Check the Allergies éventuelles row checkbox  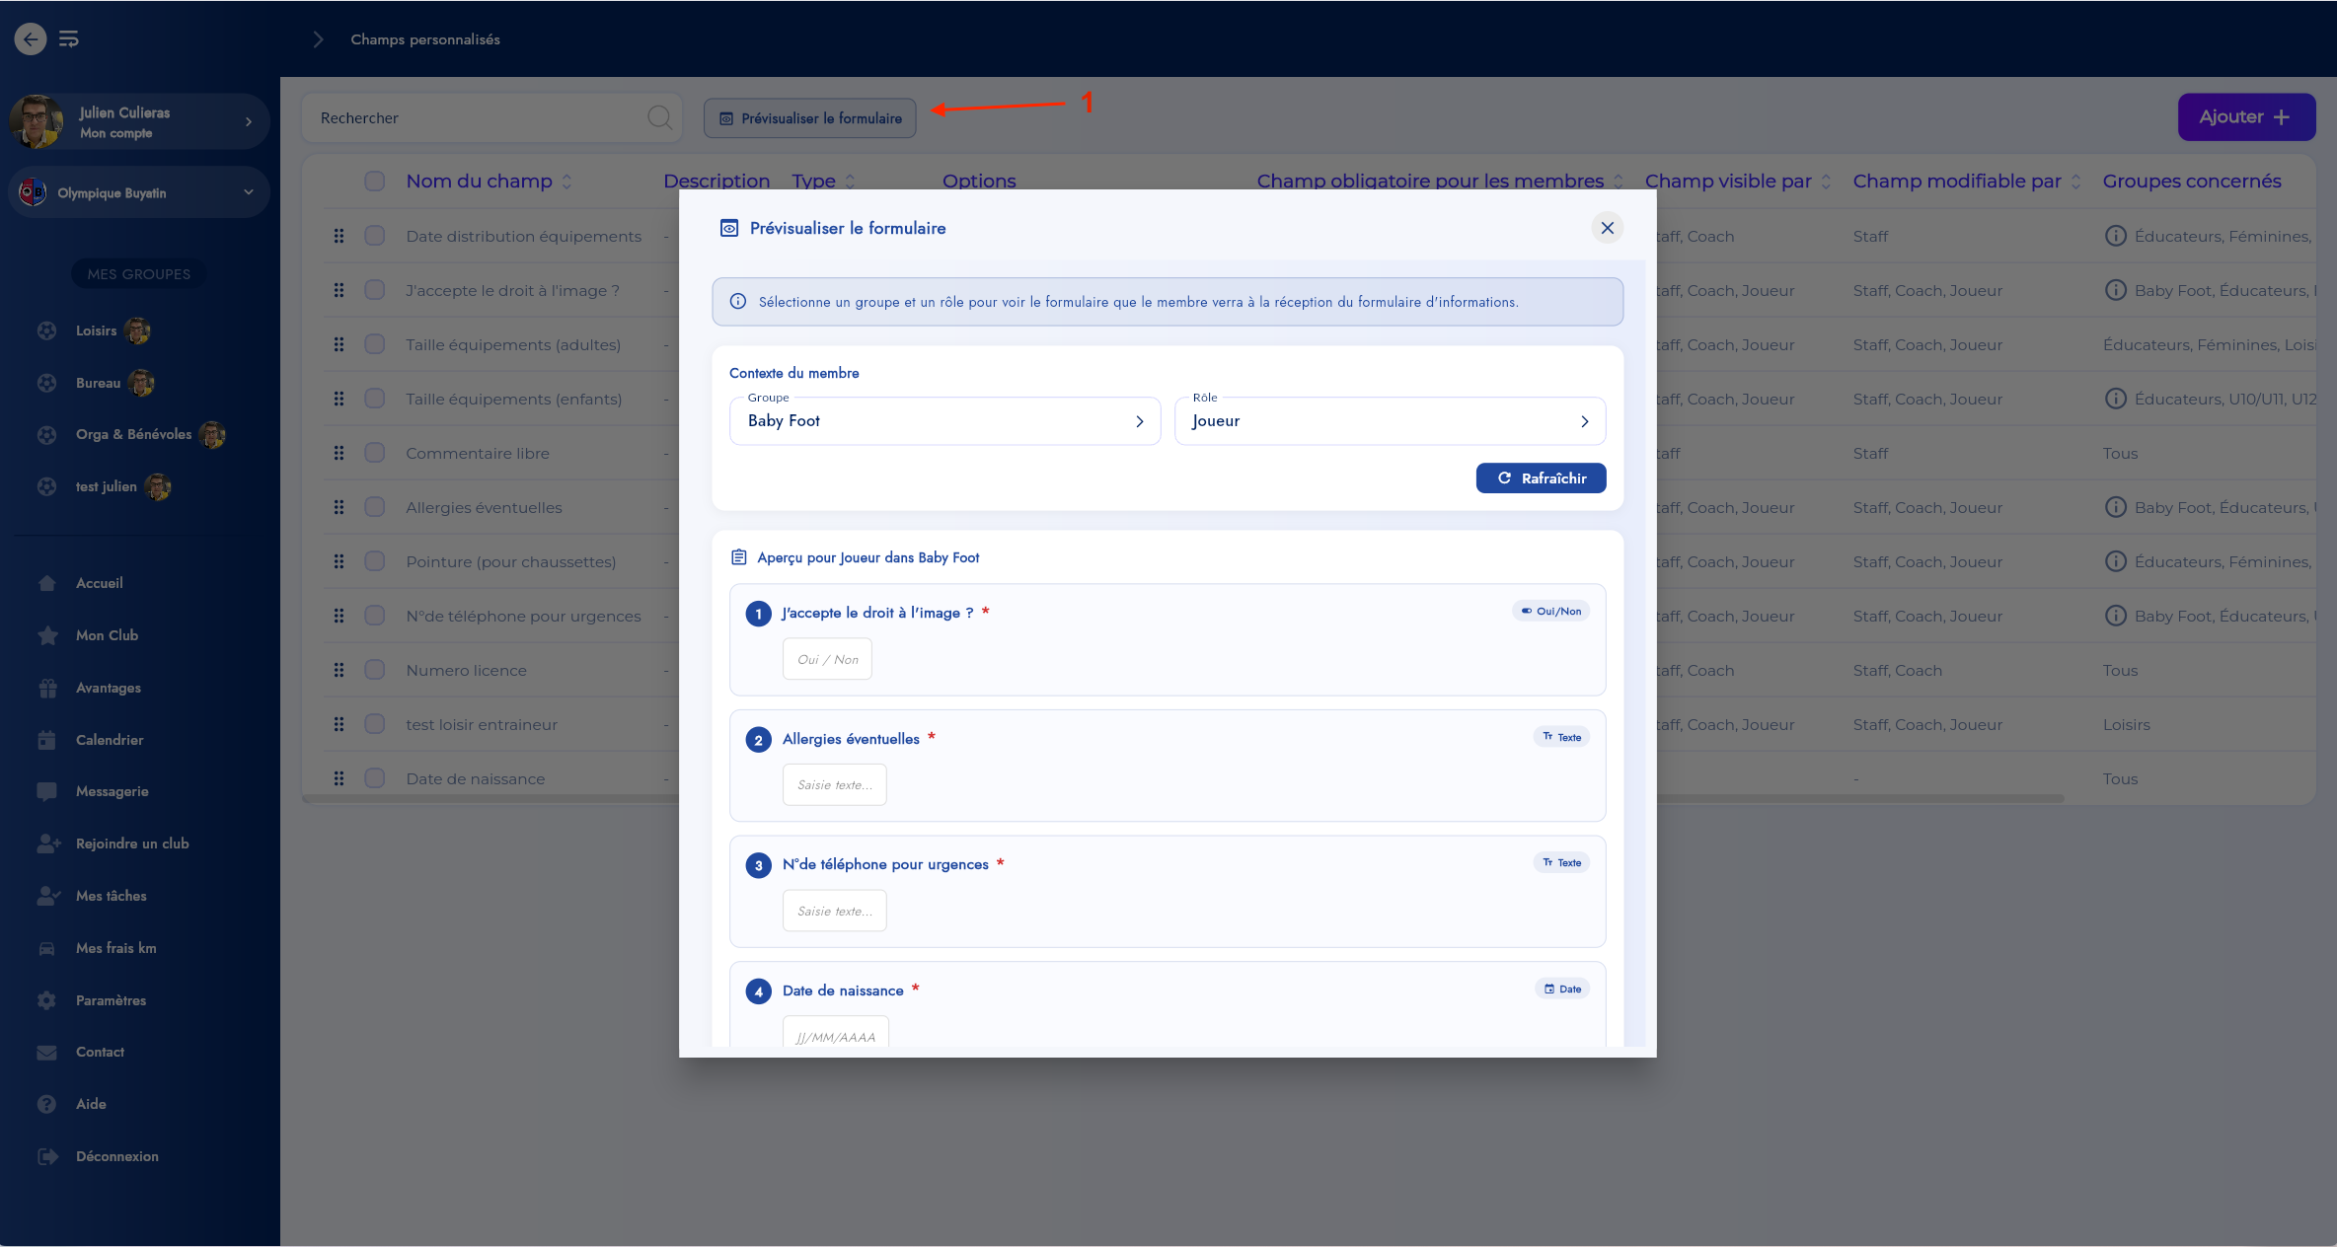pyautogui.click(x=374, y=507)
